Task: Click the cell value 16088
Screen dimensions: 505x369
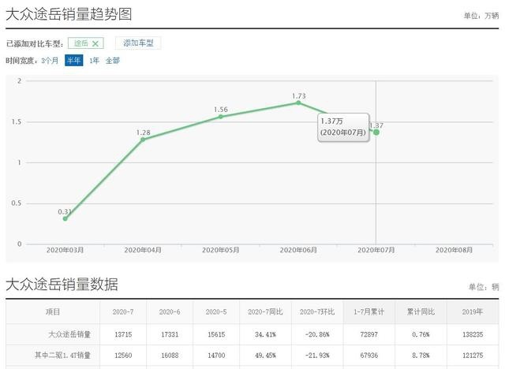Action: click(170, 355)
